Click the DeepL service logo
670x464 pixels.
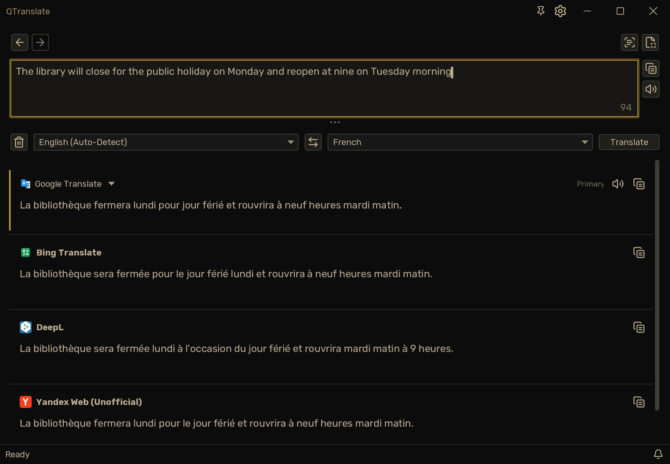[25, 327]
